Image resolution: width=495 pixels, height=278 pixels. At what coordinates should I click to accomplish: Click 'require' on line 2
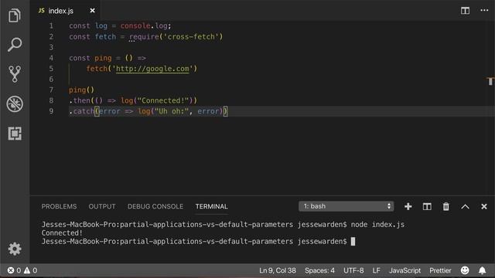(x=144, y=36)
